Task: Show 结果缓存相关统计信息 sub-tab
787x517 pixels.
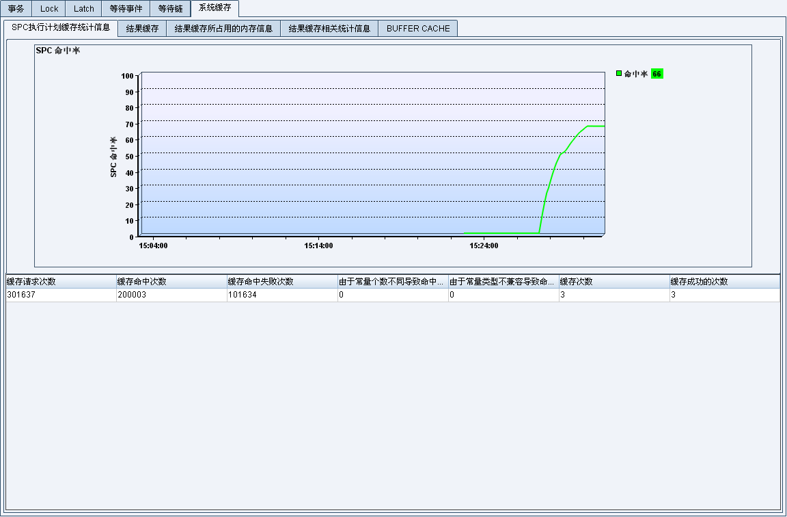Action: coord(329,29)
